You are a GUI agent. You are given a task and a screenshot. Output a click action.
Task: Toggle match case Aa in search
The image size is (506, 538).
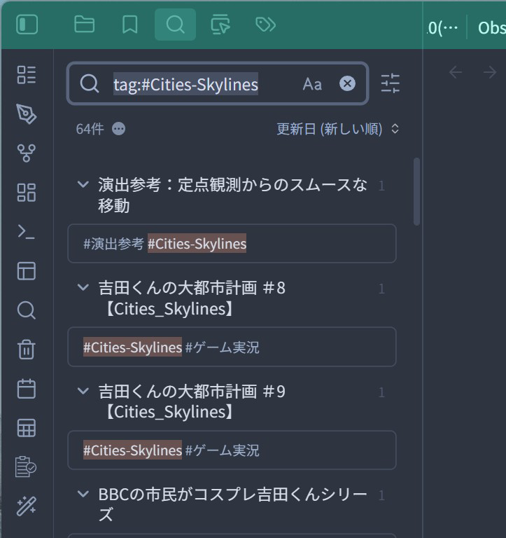click(312, 84)
